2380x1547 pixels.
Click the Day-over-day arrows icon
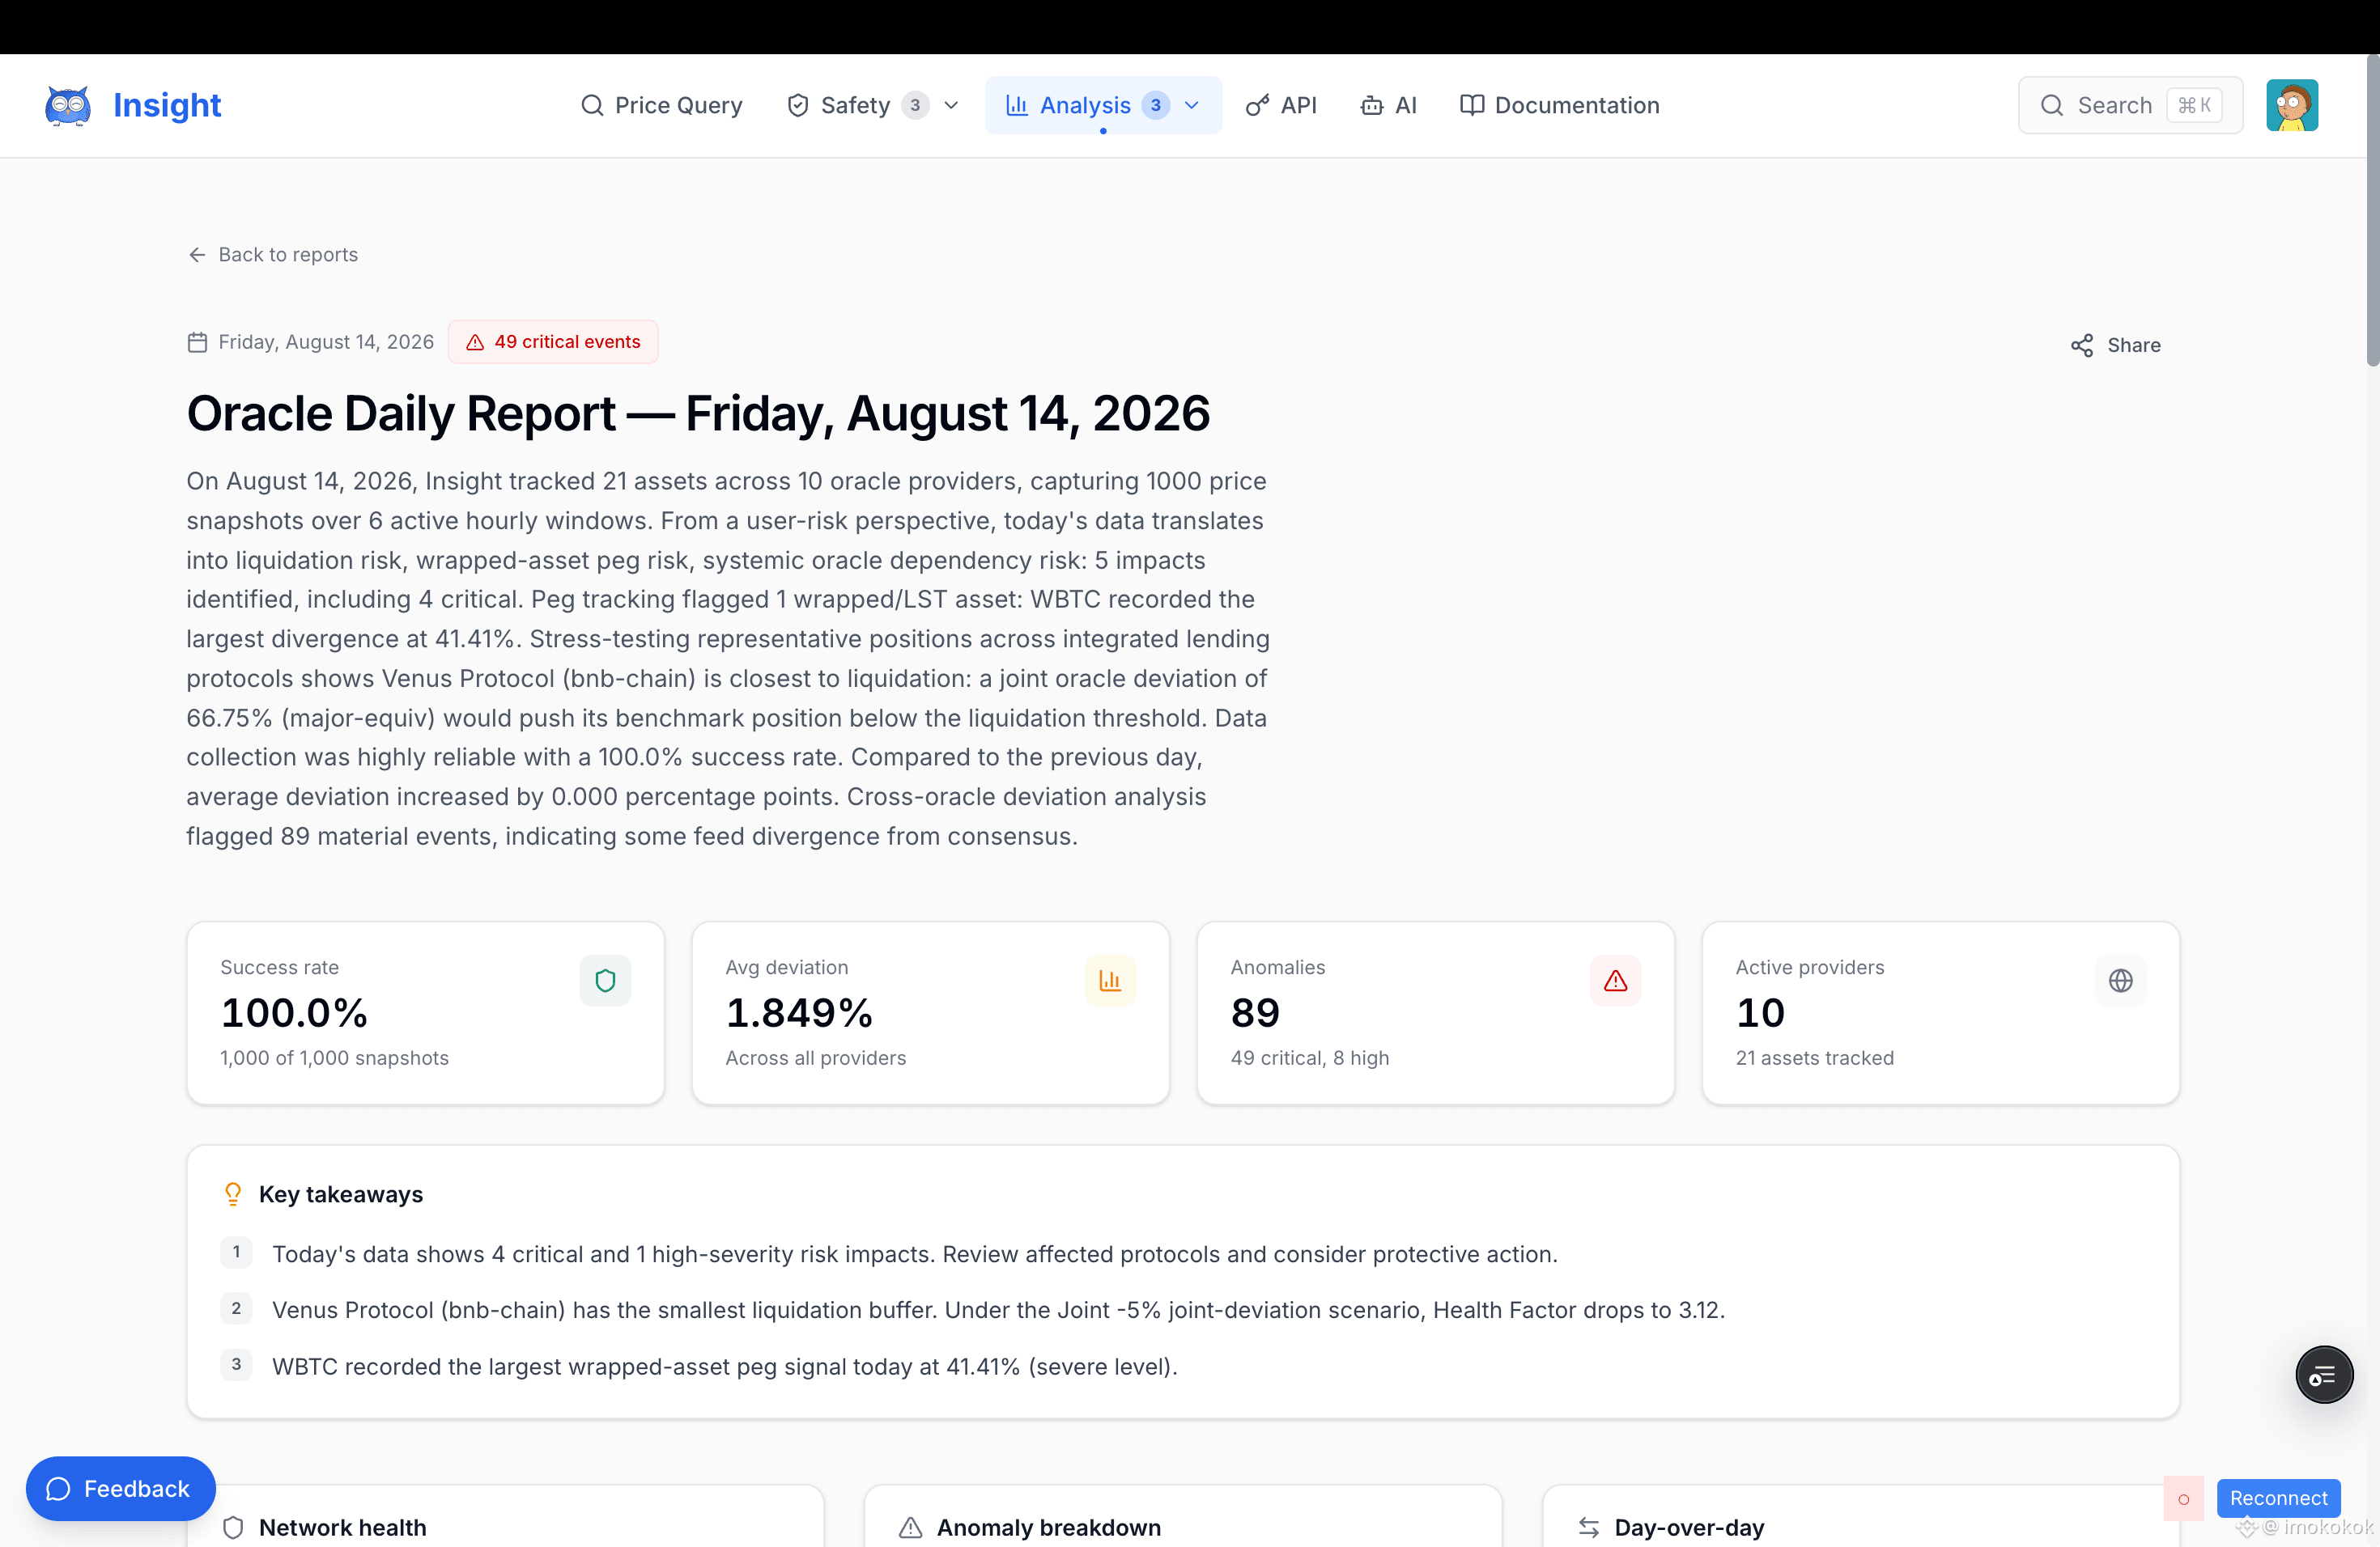point(1588,1527)
